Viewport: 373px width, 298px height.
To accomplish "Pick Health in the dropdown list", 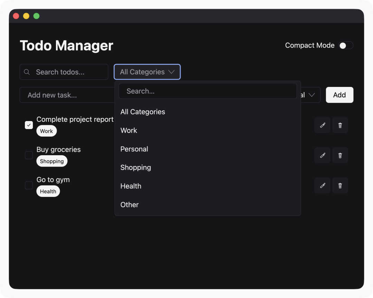I will (x=131, y=186).
